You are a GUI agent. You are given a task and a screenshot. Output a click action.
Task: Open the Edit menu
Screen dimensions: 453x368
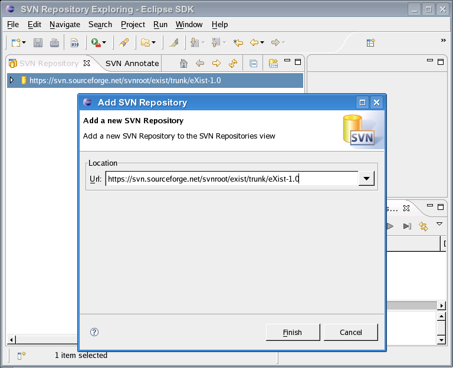34,25
